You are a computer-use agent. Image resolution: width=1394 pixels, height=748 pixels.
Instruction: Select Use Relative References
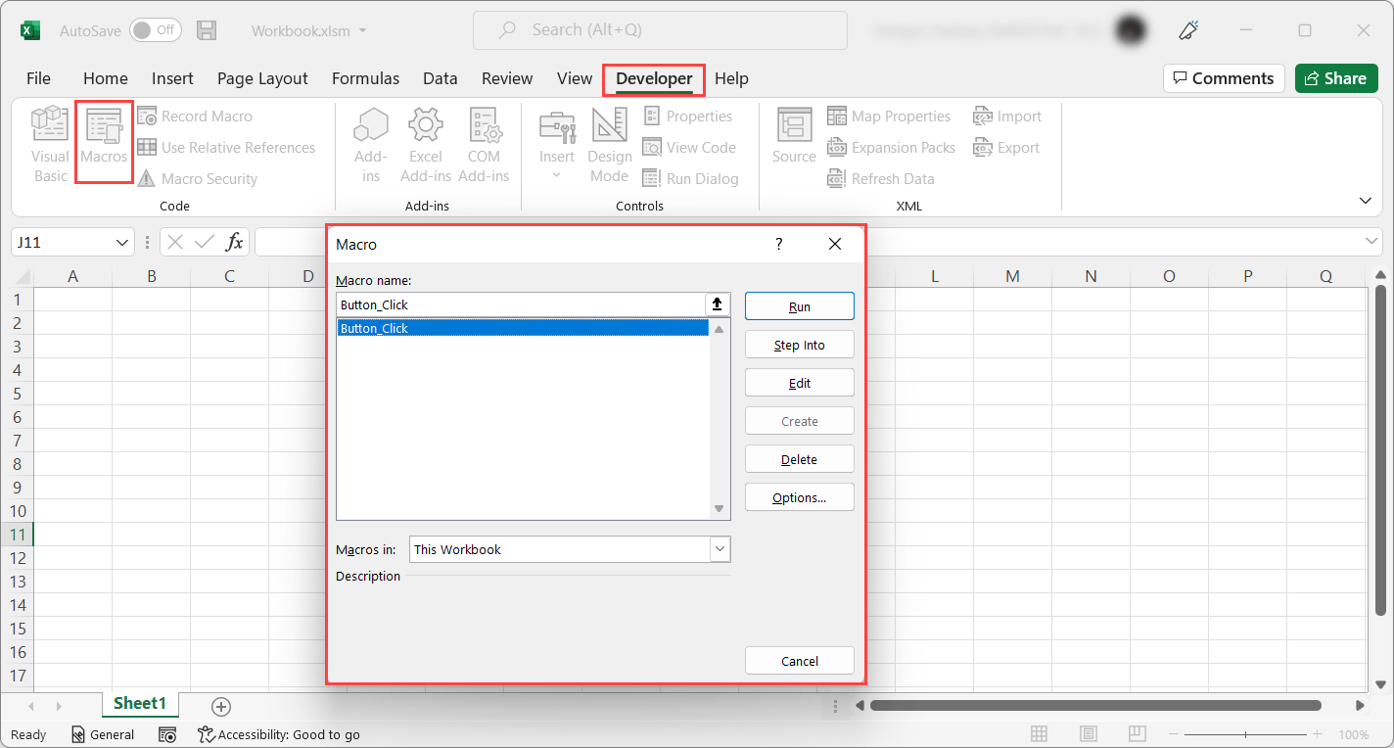pos(147,147)
